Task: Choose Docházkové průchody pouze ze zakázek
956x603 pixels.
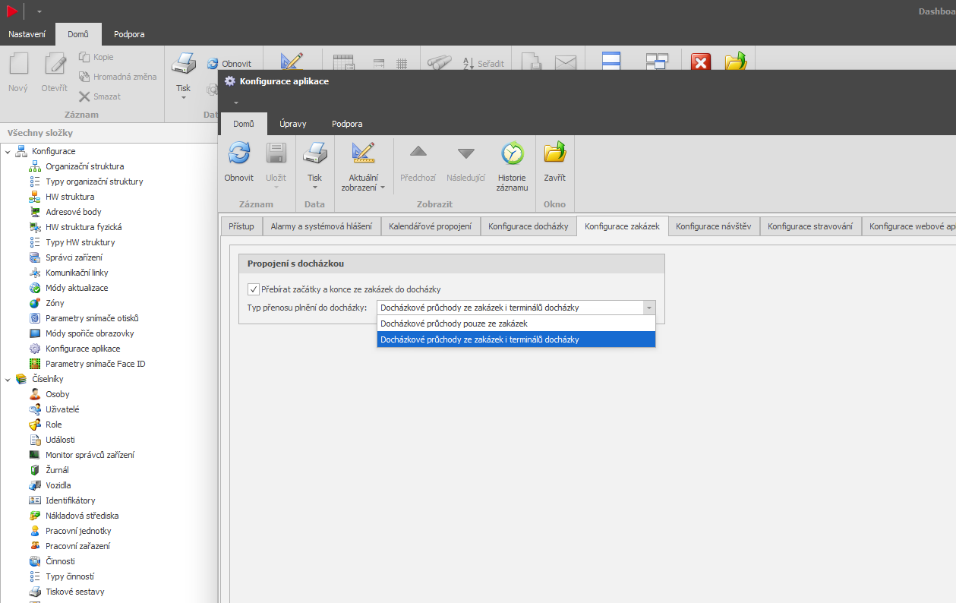Action: pyautogui.click(x=516, y=324)
